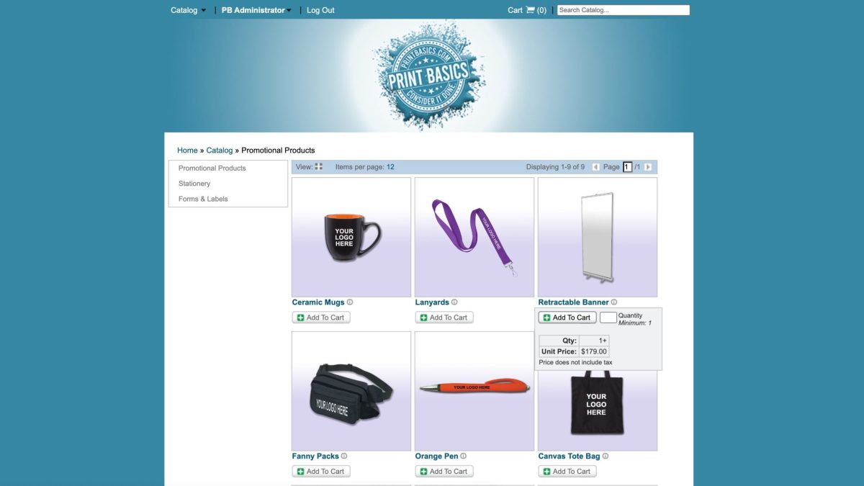Expand the Catalog dropdown menu
Screen dimensions: 864x486
pos(188,10)
